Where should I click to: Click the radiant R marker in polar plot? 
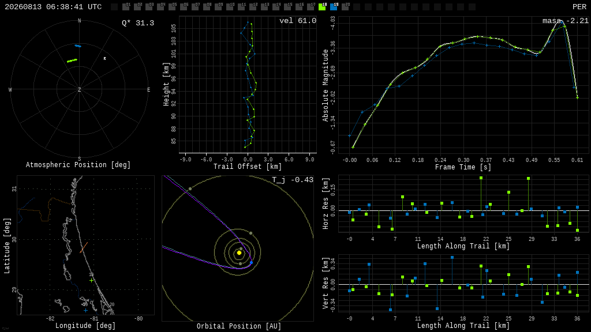coord(105,59)
